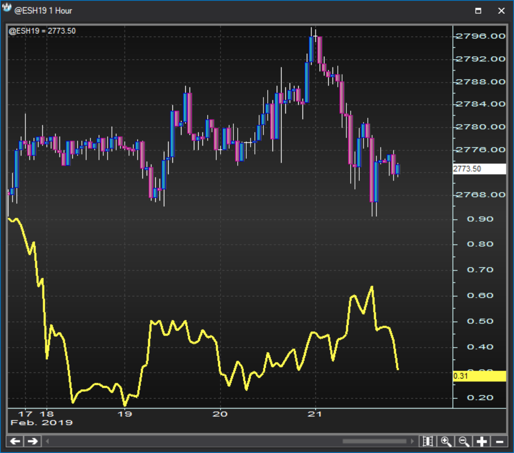Close the @ESH19 1 Hour window
The image size is (514, 453).
501,11
